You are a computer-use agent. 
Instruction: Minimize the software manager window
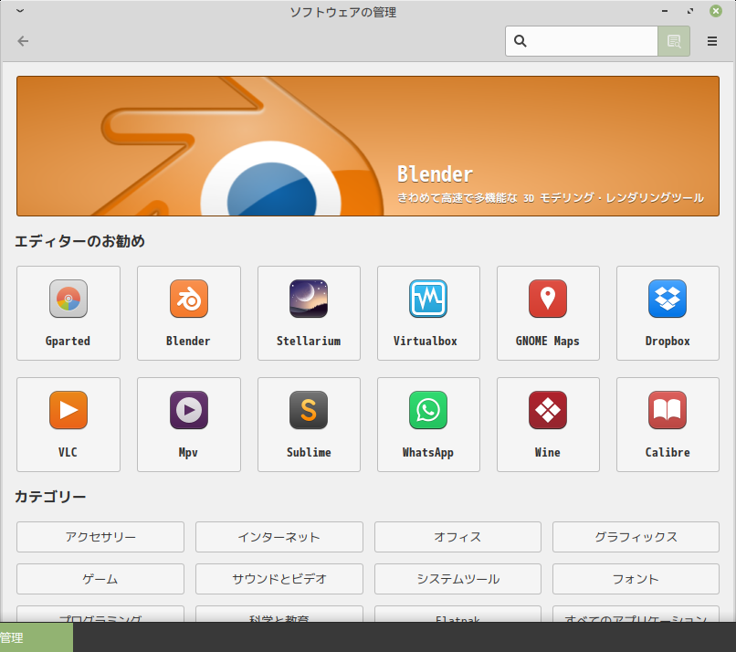pos(665,11)
